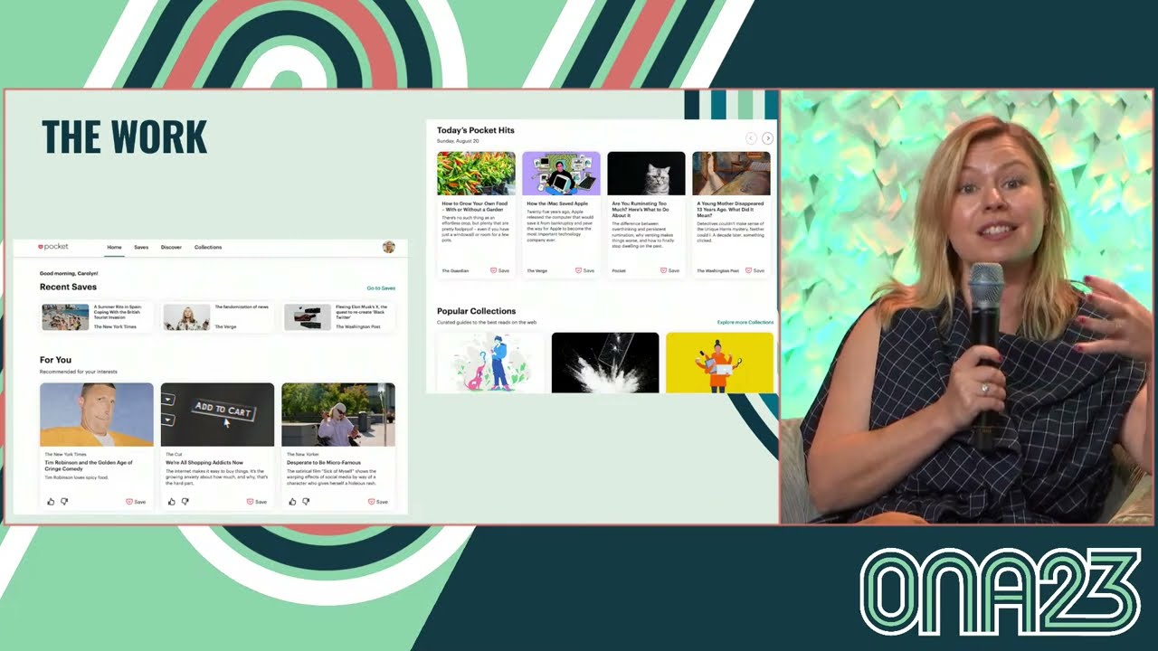Image resolution: width=1158 pixels, height=651 pixels.
Task: Click the Good morning, Carolyn! greeting
Action: (x=69, y=273)
